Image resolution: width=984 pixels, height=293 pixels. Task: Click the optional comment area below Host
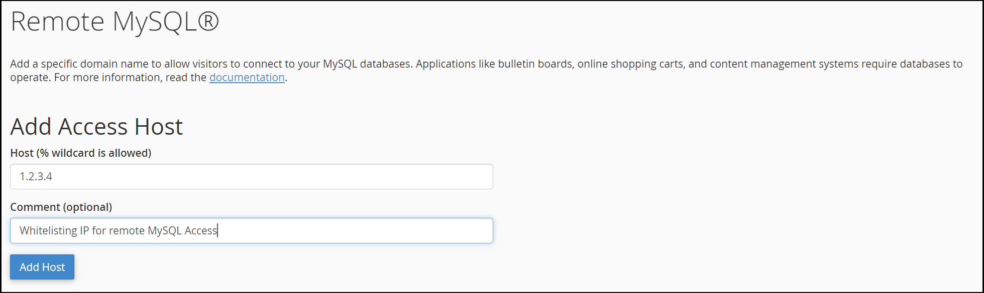(x=251, y=230)
